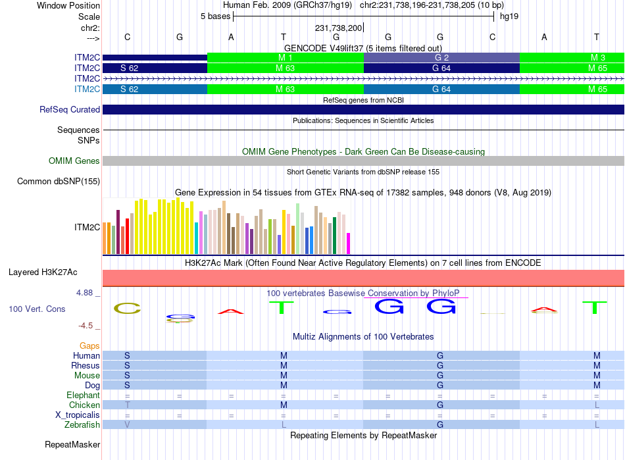Click the OMIM Genes label
625x460 pixels.
click(x=74, y=161)
